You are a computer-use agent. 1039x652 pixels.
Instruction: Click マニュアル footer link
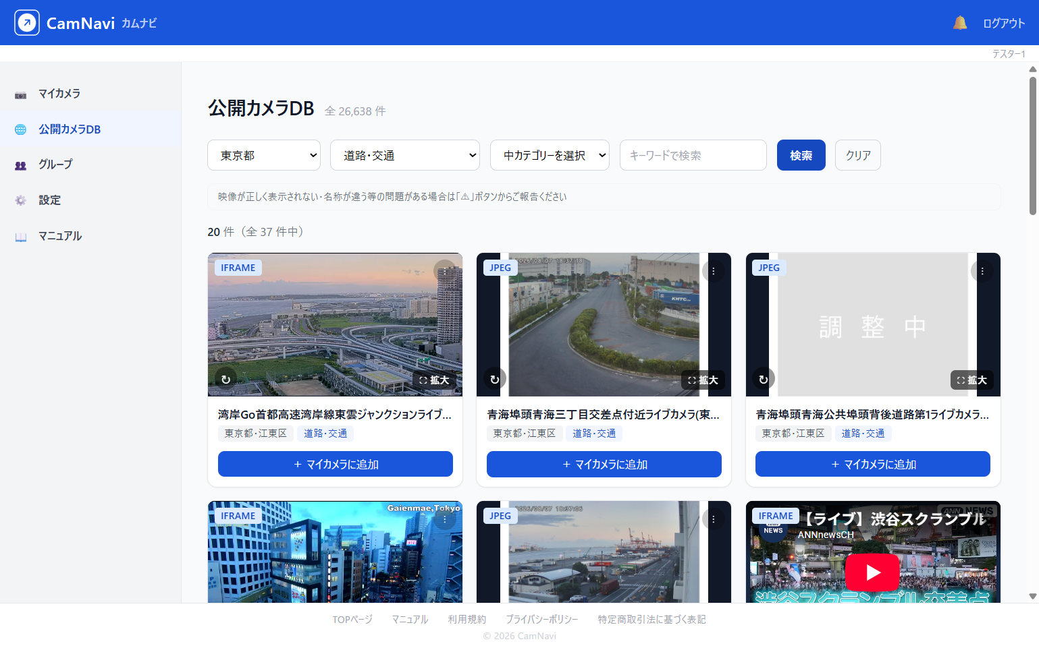410,619
